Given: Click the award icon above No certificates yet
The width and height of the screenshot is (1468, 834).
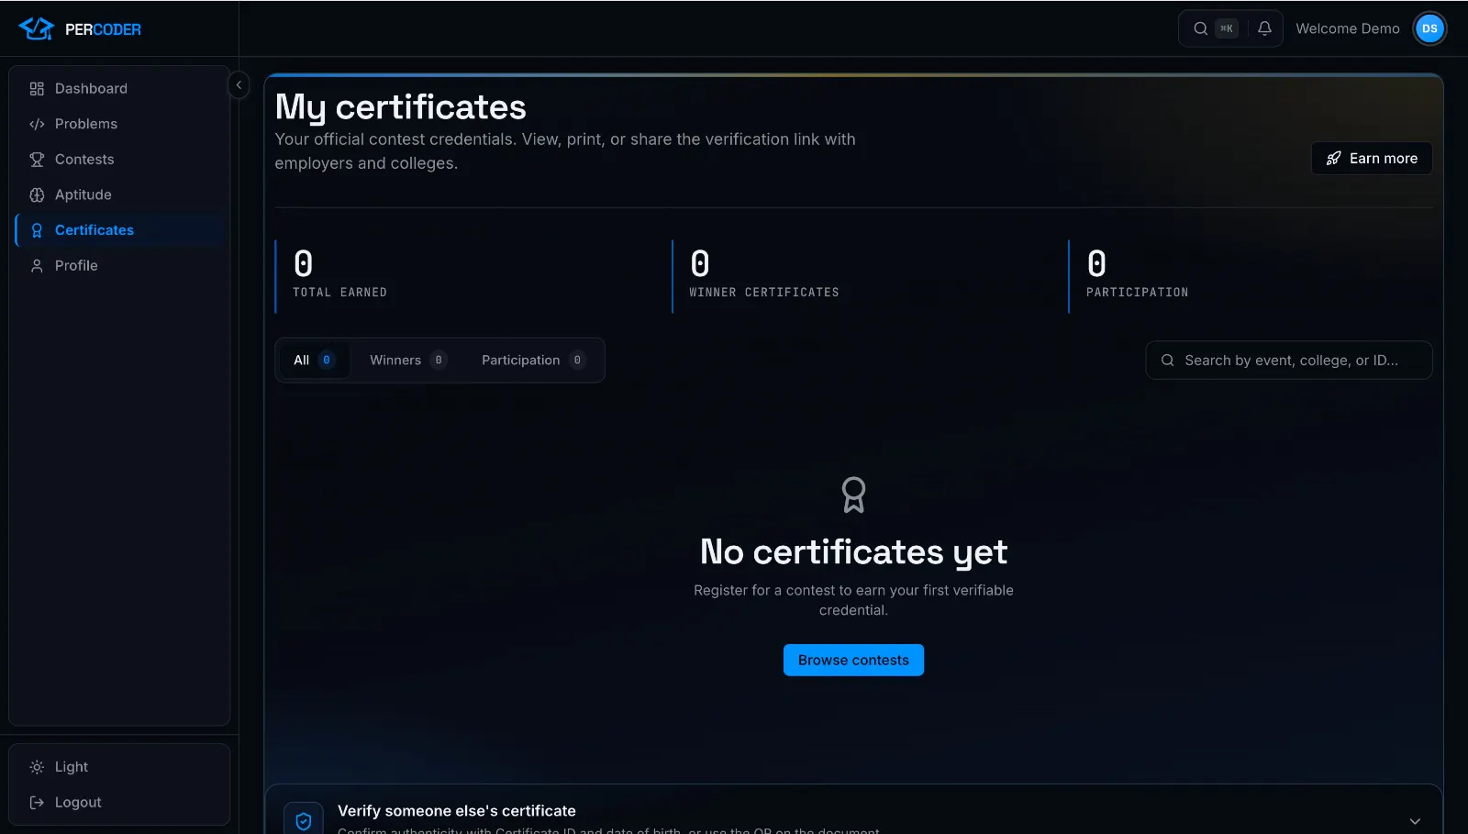Looking at the screenshot, I should (x=853, y=495).
